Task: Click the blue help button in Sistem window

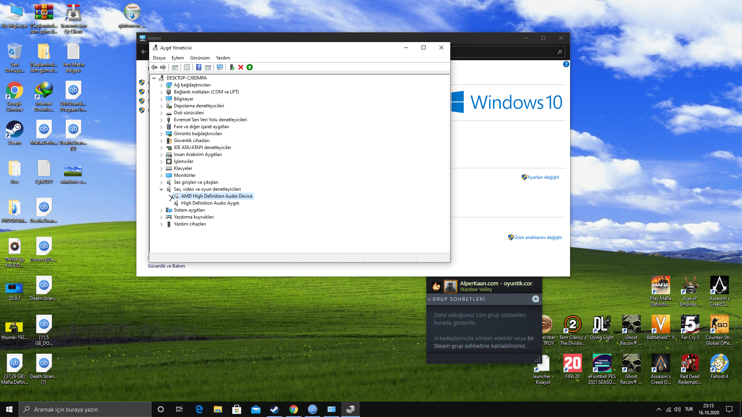Action: pos(566,64)
